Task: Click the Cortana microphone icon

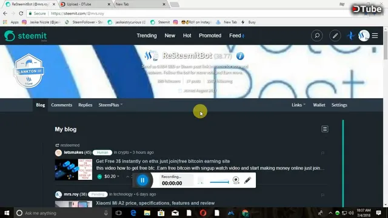Action: coord(106,213)
